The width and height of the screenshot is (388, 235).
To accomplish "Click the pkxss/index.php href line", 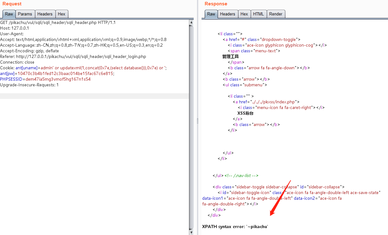I will (x=266, y=102).
